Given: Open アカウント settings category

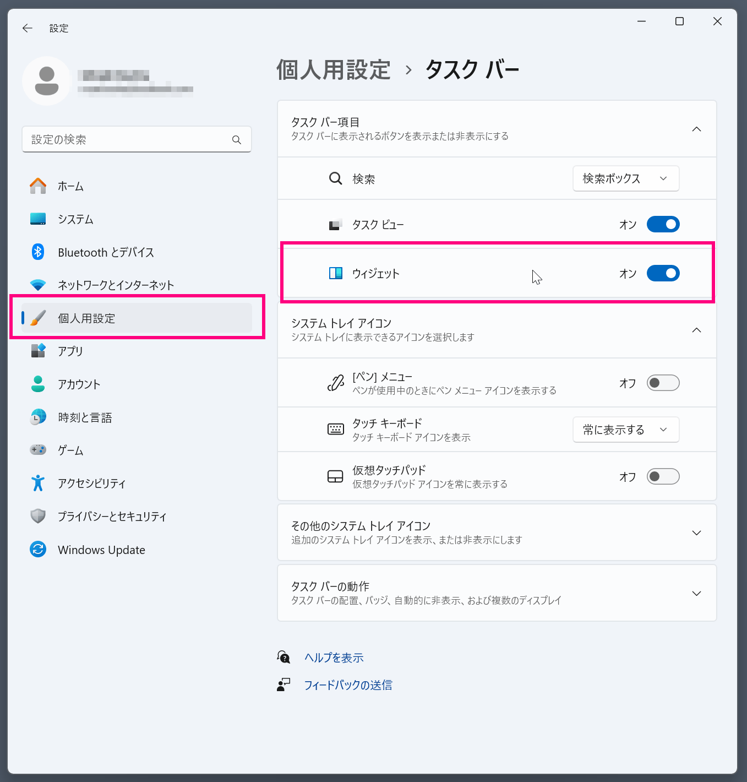Looking at the screenshot, I should pos(79,384).
